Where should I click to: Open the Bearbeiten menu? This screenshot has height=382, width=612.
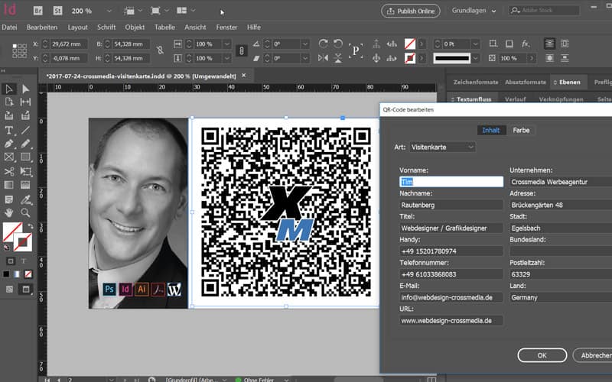[x=42, y=28]
